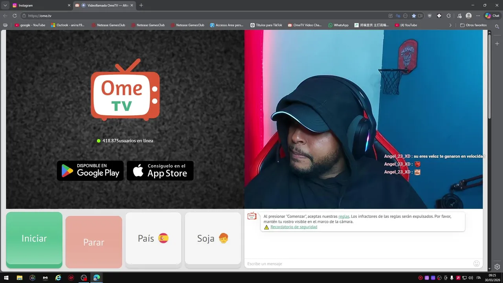
Task: Open the Recordatorio de seguridad link
Action: click(x=294, y=227)
